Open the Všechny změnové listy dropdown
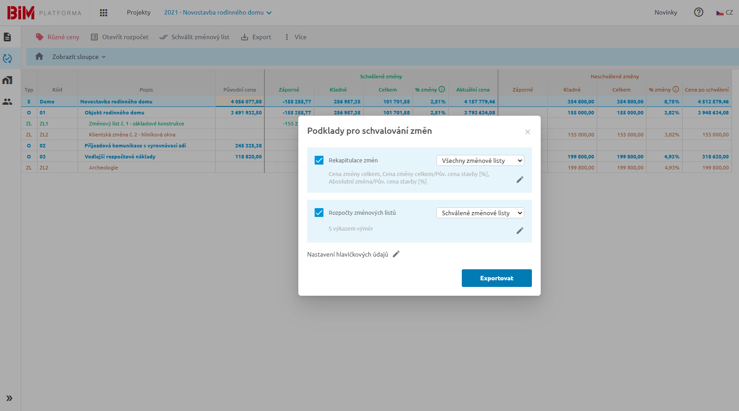 480,161
